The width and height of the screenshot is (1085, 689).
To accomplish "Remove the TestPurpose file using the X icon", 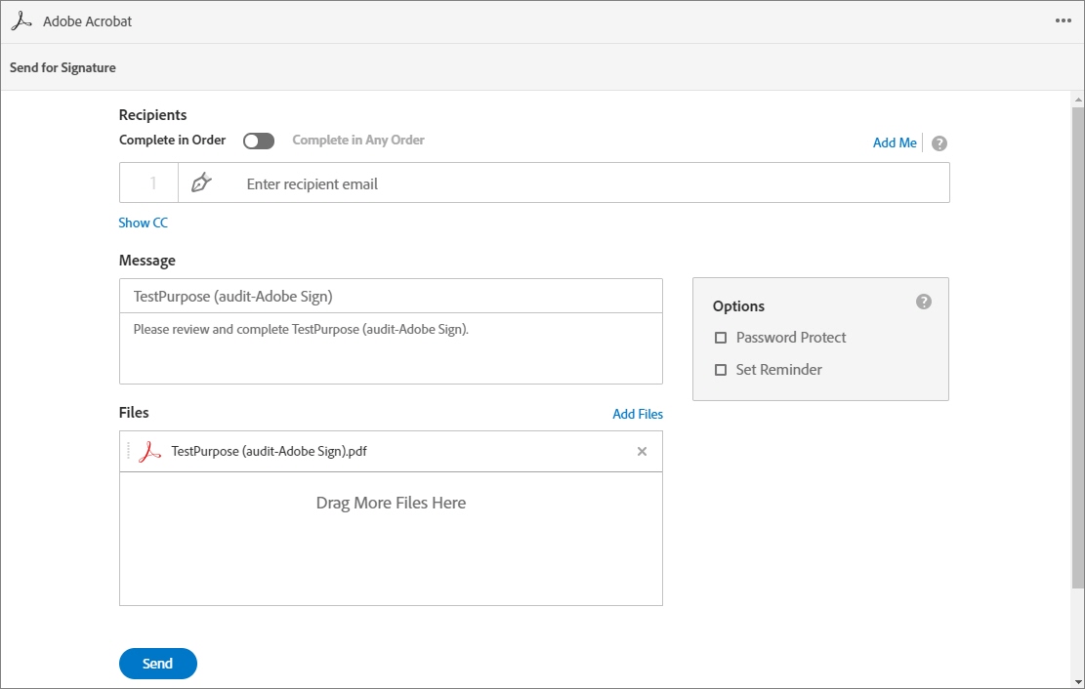I will (x=642, y=451).
